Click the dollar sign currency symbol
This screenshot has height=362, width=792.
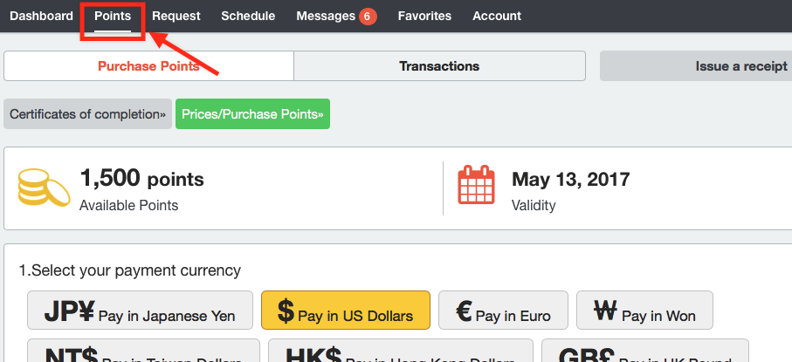(x=286, y=311)
